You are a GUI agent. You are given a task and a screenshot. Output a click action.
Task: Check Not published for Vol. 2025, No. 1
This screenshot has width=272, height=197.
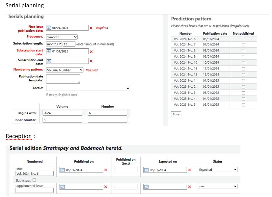243,81
